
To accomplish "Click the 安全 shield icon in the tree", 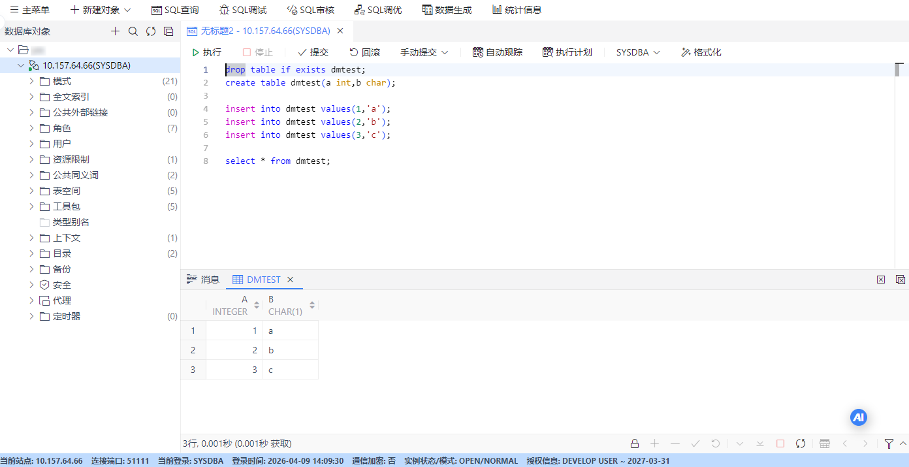I will pos(44,285).
